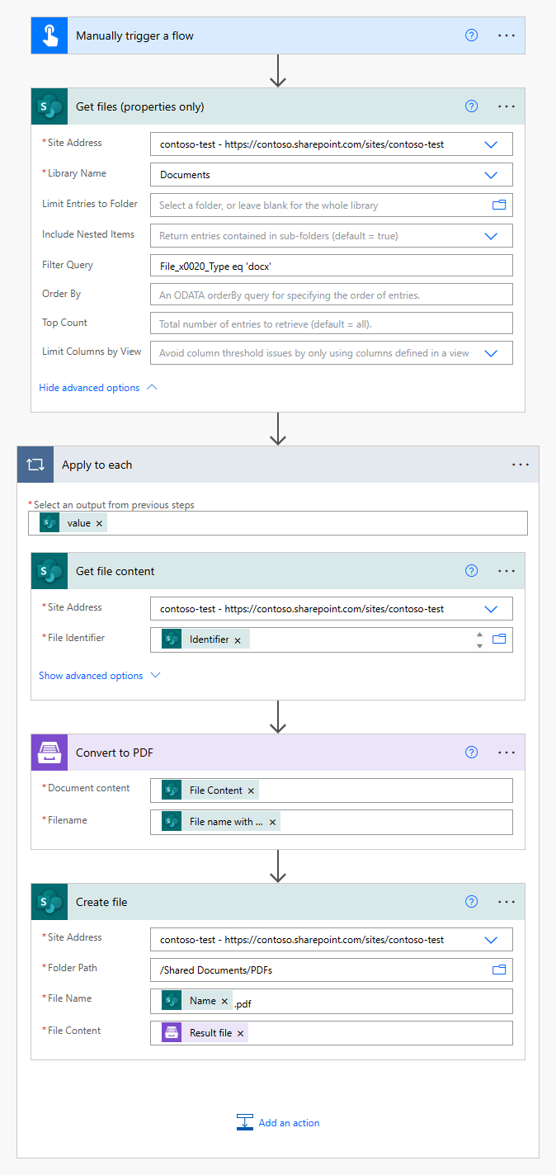Click the File Content dynamic token
Image resolution: width=556 pixels, height=1175 pixels.
[210, 790]
